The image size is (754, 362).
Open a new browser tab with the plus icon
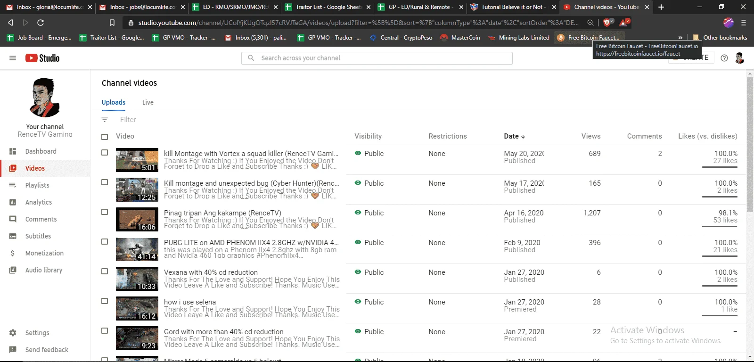tap(661, 7)
